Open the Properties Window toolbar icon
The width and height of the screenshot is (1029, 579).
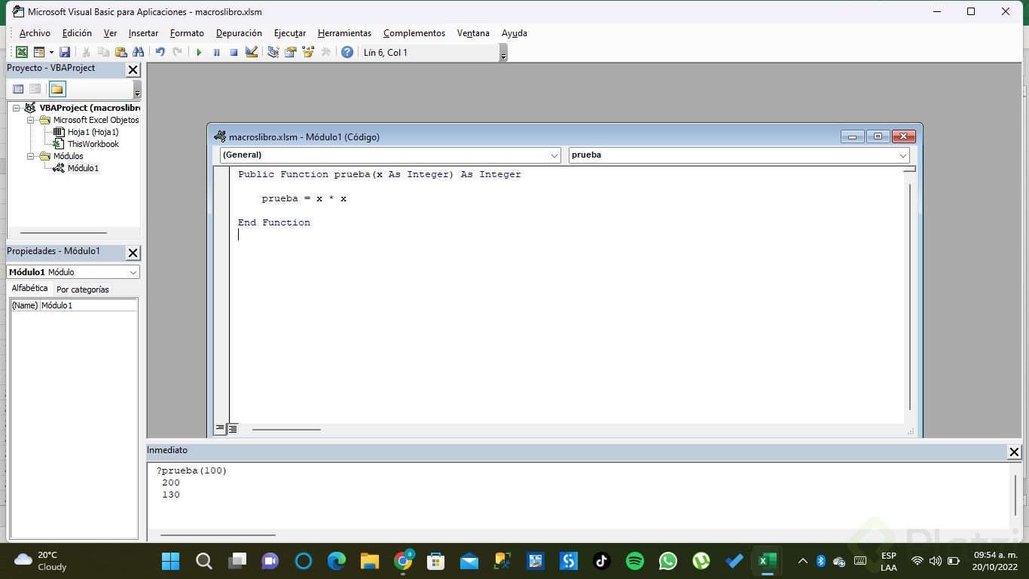[x=291, y=52]
